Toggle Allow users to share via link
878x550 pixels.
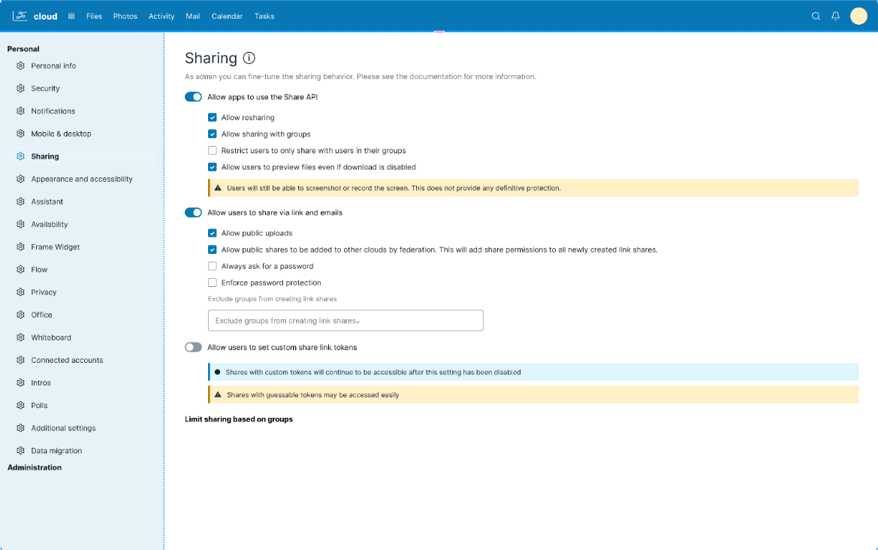tap(193, 213)
